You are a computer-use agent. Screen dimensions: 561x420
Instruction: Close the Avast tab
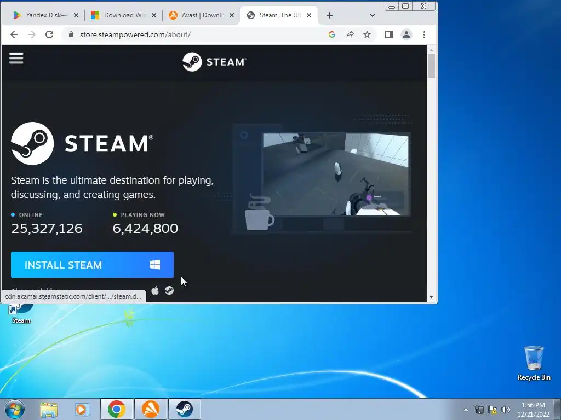pyautogui.click(x=232, y=15)
